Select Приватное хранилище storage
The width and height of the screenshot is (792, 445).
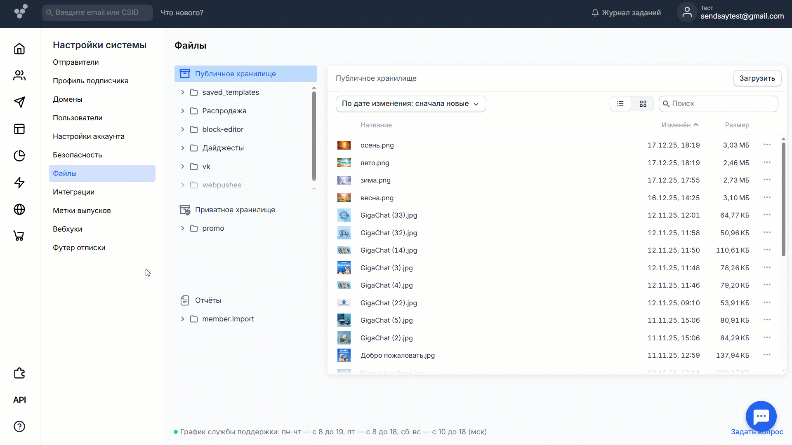(235, 210)
